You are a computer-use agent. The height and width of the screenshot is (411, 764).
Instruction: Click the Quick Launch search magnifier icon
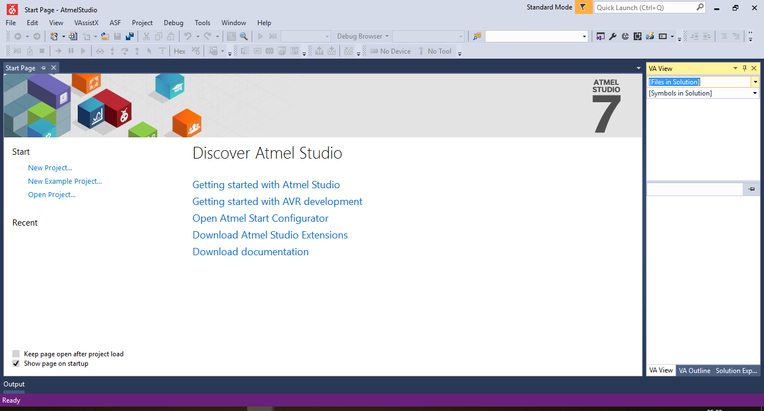pyautogui.click(x=700, y=7)
